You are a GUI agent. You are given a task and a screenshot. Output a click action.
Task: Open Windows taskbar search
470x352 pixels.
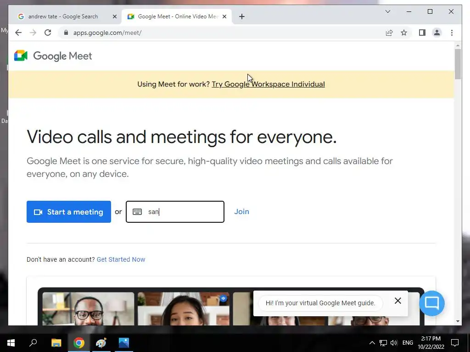click(33, 343)
